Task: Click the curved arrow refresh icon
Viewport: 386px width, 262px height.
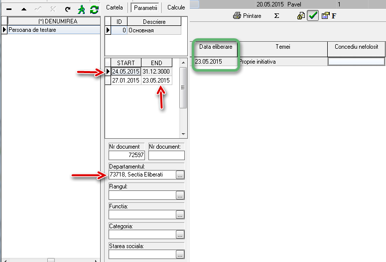Action: pos(67,9)
